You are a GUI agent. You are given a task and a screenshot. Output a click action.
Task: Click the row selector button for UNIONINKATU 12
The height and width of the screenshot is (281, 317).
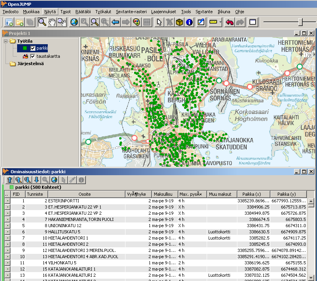[x=7, y=226]
